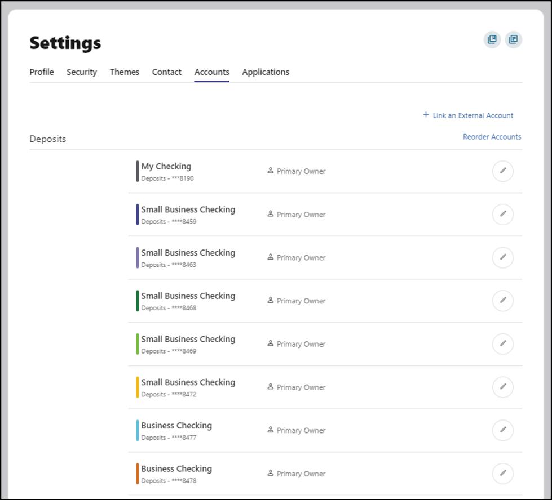Viewport: 552px width, 500px height.
Task: Edit Small Business Checking ending 8468
Action: (503, 301)
